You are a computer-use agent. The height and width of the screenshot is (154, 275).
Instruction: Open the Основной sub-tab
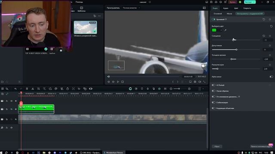click(218, 14)
